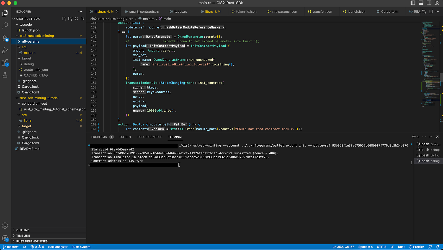This screenshot has width=443, height=250.
Task: Open errors and warnings status item
Action: [x=37, y=247]
